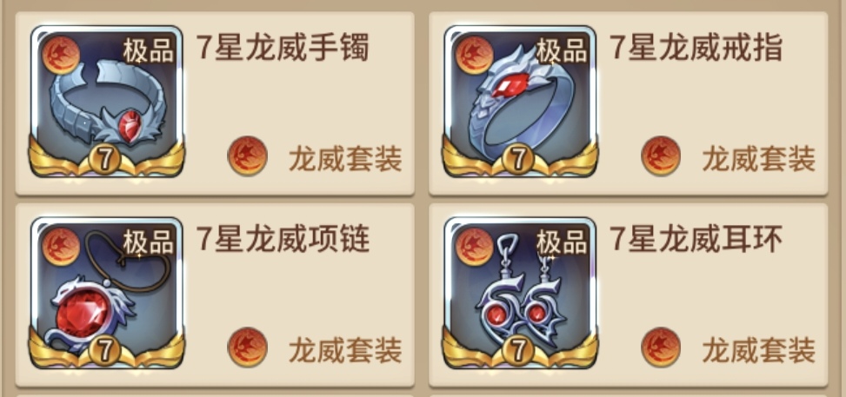Tap the 7星龙威耳环 earrings icon
This screenshot has height=397, width=846.
pos(520,293)
